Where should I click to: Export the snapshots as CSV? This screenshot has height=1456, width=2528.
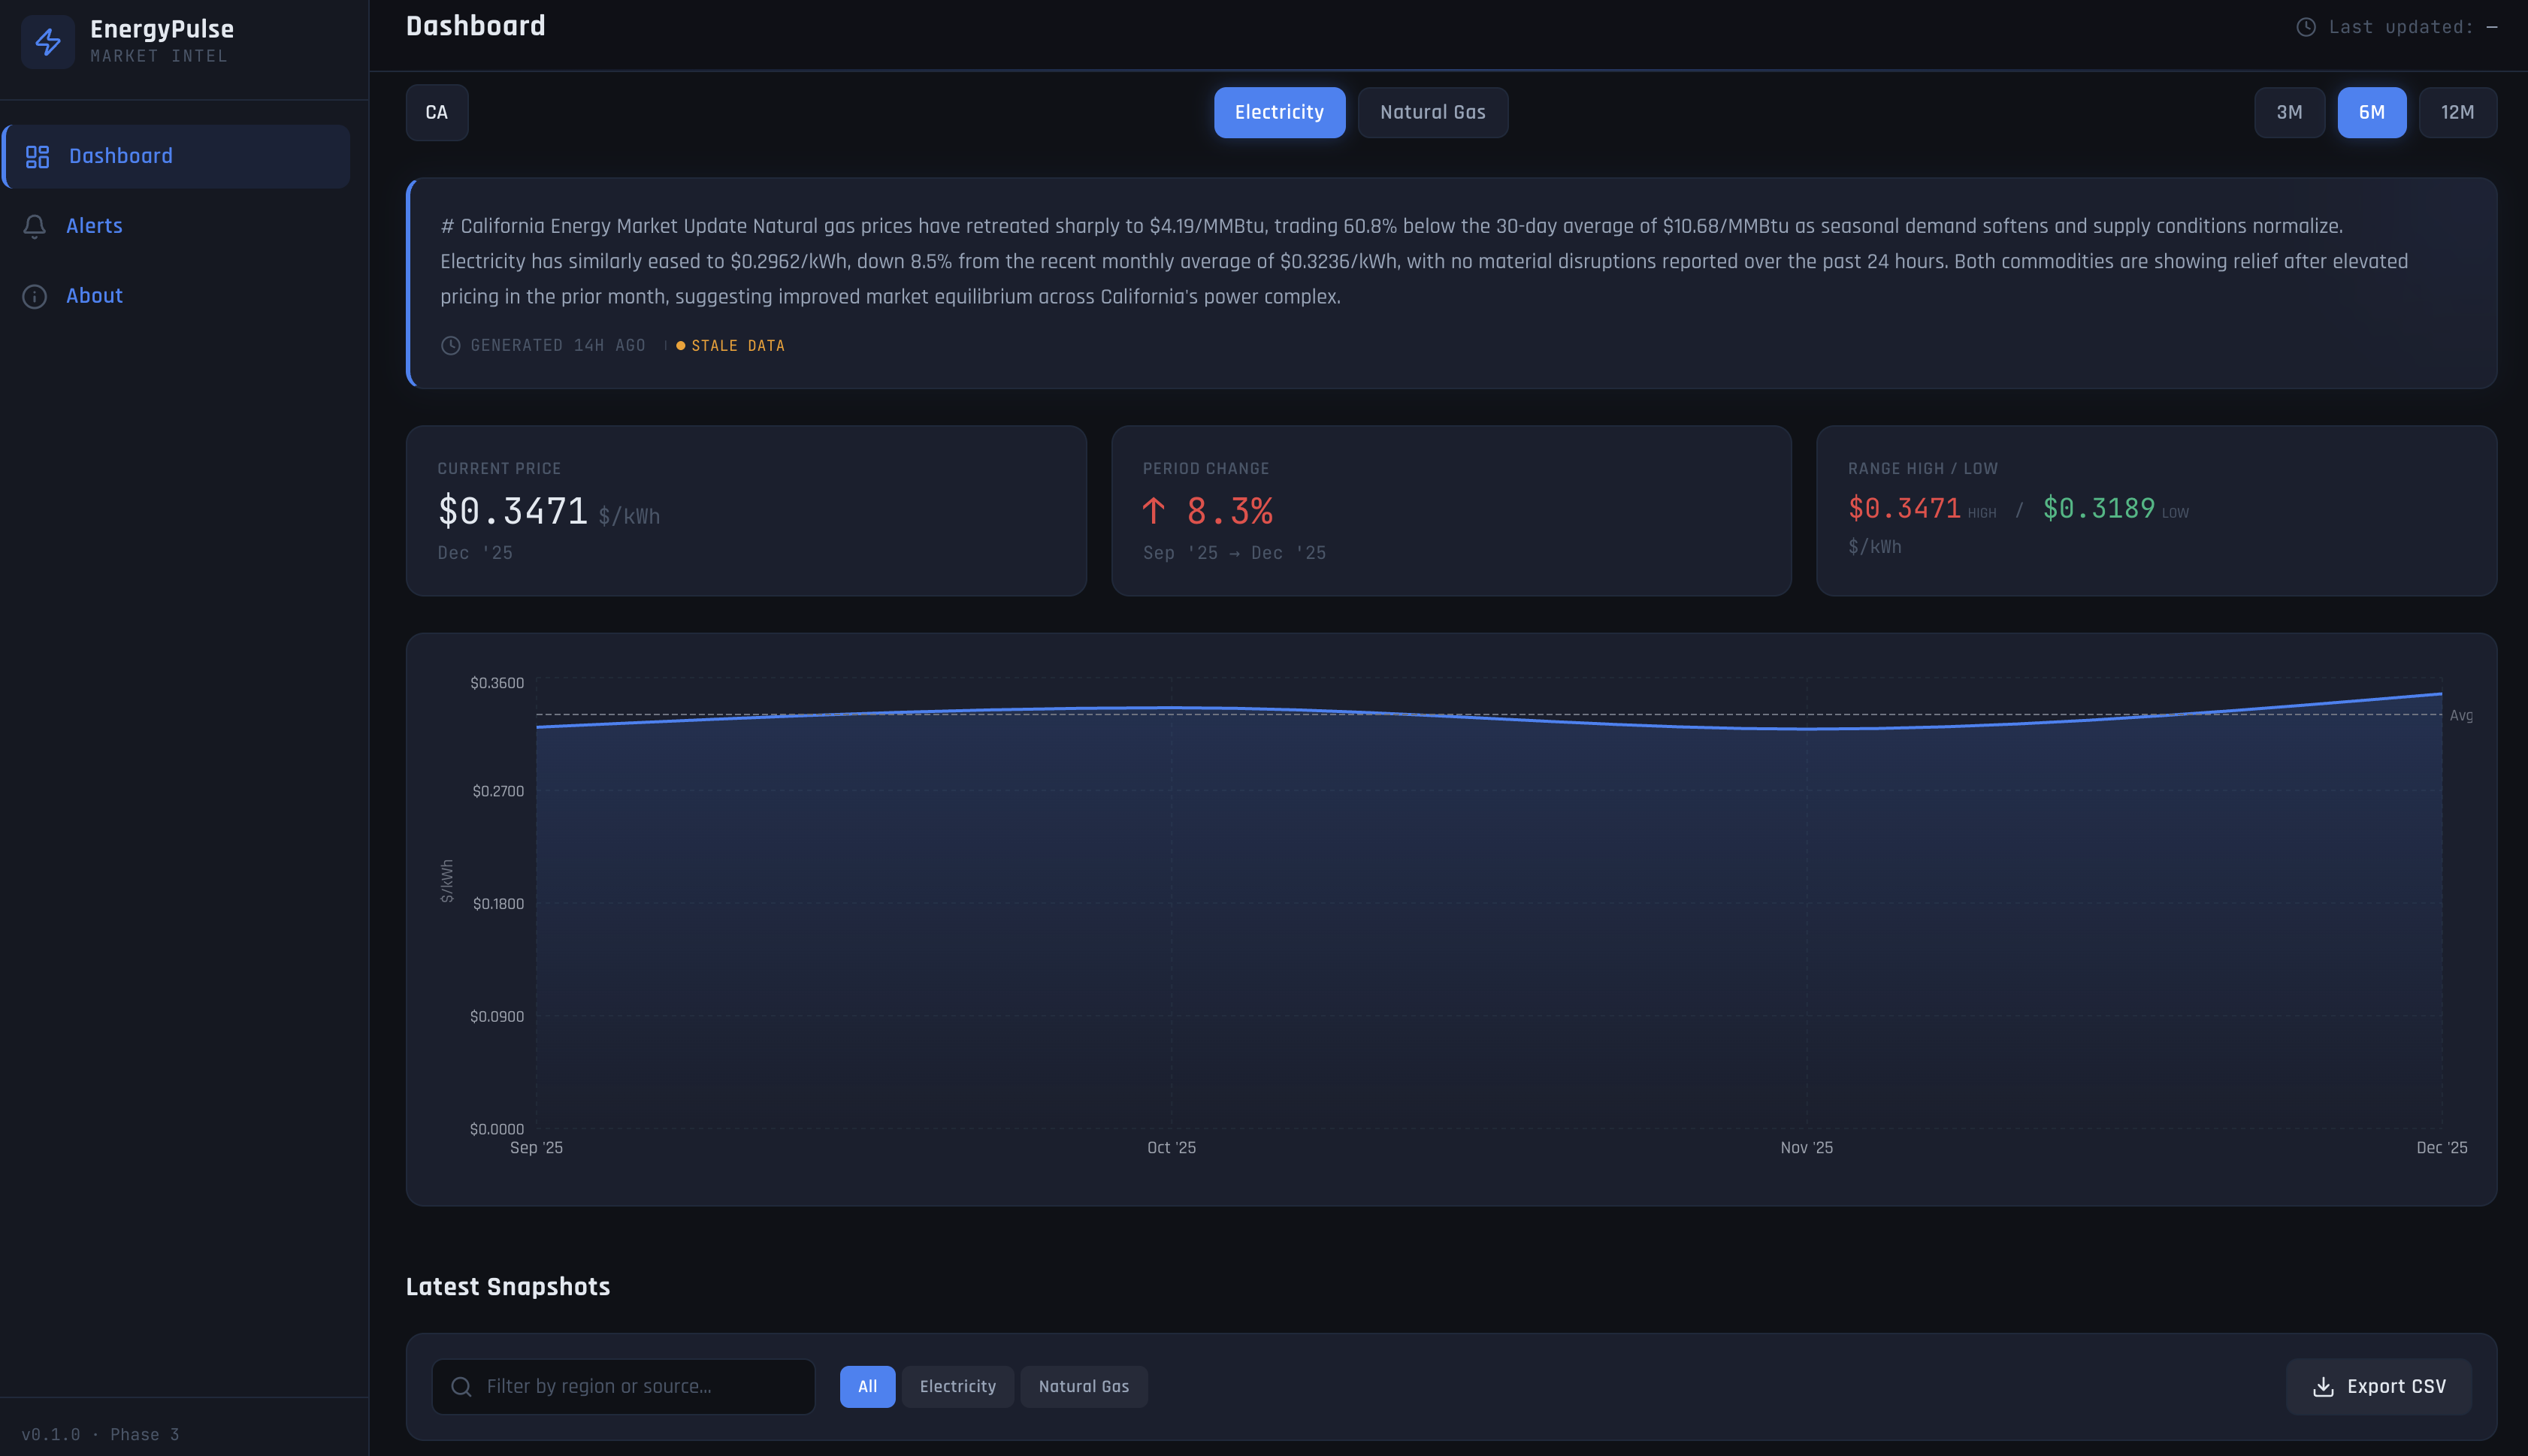click(x=2378, y=1386)
